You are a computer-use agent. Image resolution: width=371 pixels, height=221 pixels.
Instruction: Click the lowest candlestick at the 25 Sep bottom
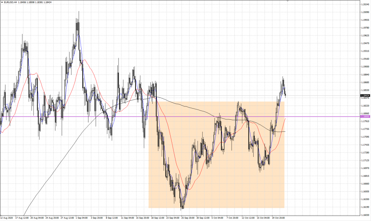coord(182,208)
